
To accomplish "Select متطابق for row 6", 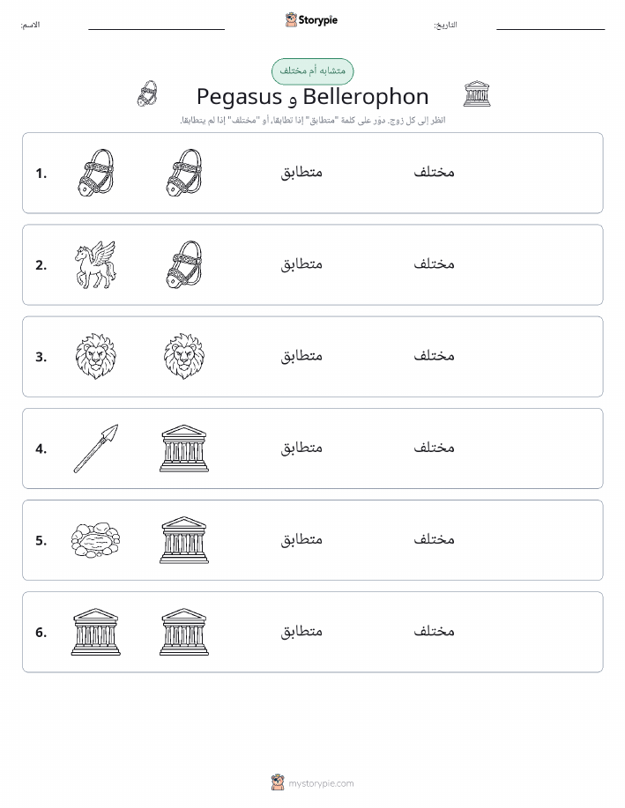I will click(301, 631).
